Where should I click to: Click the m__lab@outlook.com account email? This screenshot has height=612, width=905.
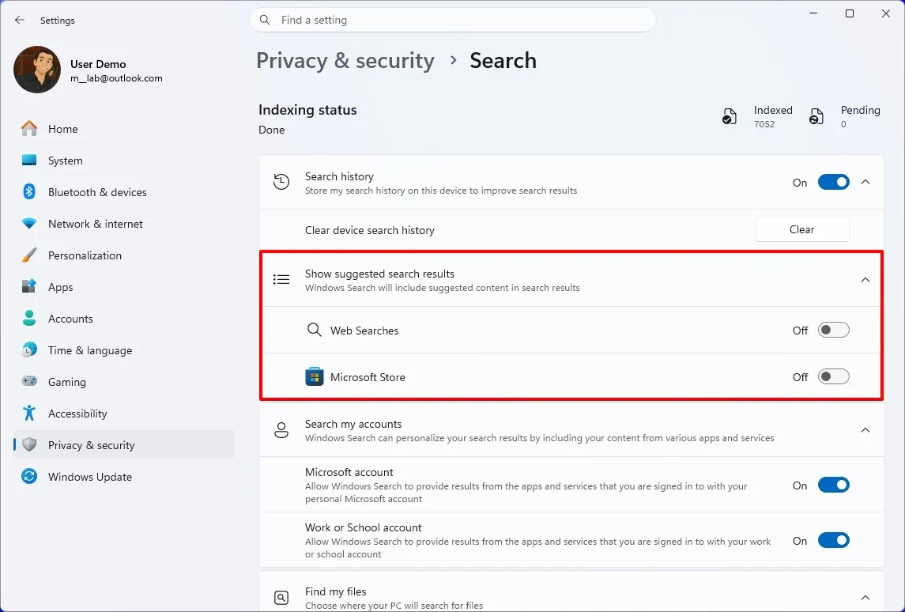click(x=117, y=78)
